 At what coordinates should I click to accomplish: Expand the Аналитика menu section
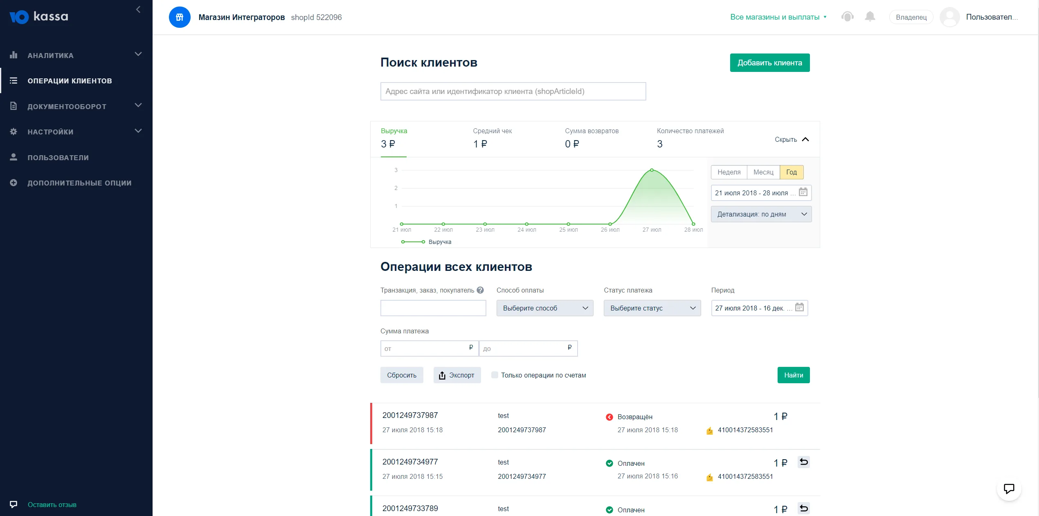(76, 55)
